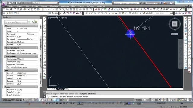This screenshot has width=193, height=108.
Task: Open the 'Ничего не выбрано' selection dropdown
Action: click(x=15, y=22)
